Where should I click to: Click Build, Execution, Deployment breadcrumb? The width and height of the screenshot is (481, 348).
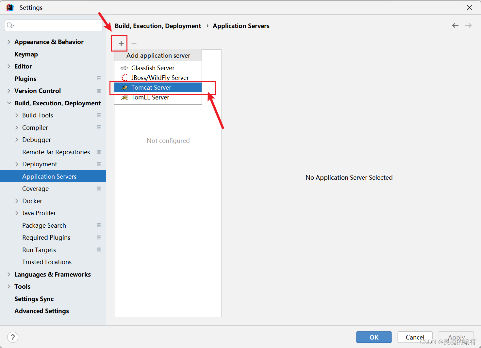coord(158,26)
